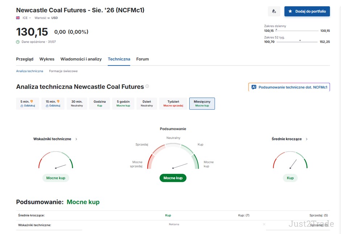Select the Miesięczny timeframe
The image size is (341, 234).
pos(202,103)
